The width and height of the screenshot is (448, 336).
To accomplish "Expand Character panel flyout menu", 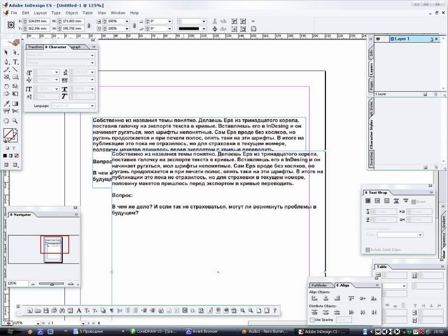I will 94,47.
